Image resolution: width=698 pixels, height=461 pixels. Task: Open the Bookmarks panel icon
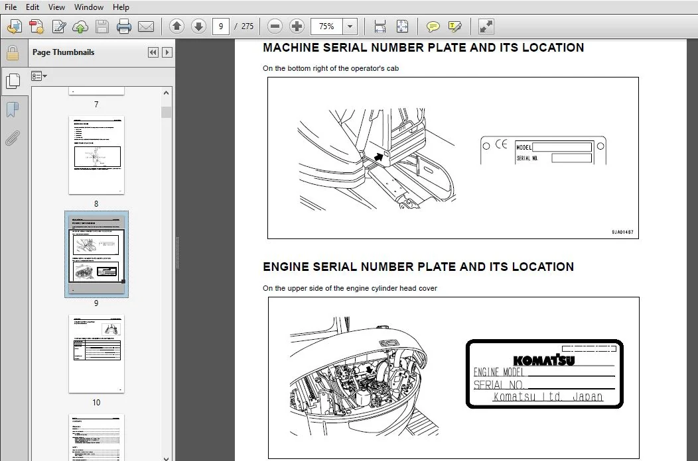[13, 109]
